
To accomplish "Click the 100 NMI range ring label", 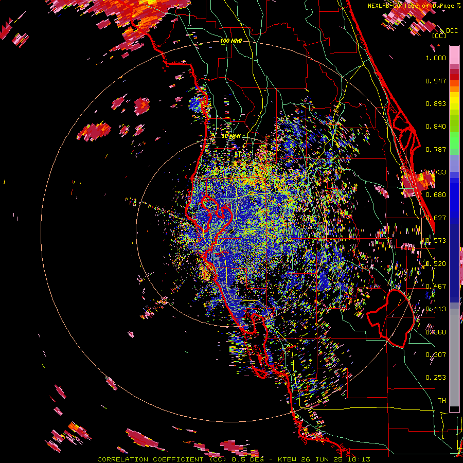I will [231, 41].
